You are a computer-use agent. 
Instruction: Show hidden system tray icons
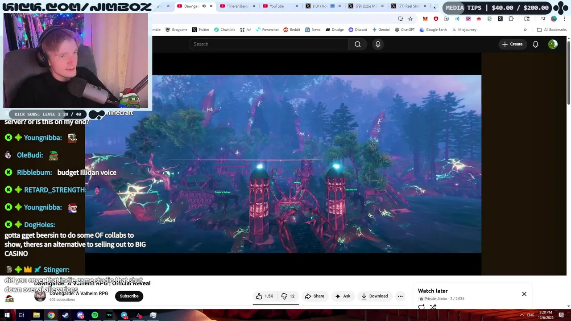pyautogui.click(x=522, y=315)
